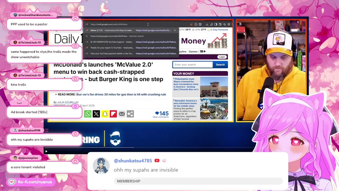Click the YouTube icon beside @shunkatsu4785
This screenshot has height=191, width=339.
(x=157, y=160)
